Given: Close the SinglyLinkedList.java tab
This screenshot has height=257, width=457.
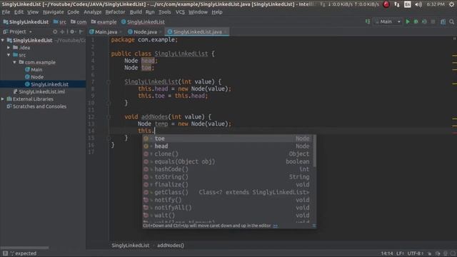Looking at the screenshot, I should click(226, 31).
